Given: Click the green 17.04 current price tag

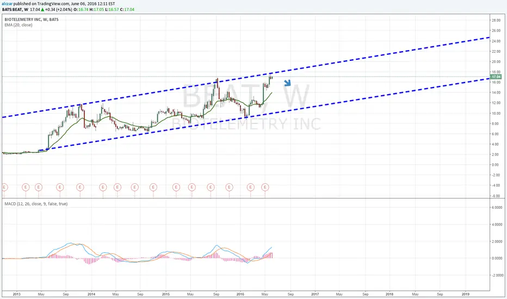Looking at the screenshot, I should 496,77.
